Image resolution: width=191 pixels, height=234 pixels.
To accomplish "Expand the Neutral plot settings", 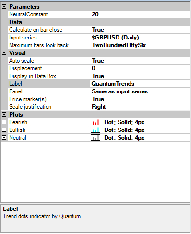I will [x=4, y=138].
